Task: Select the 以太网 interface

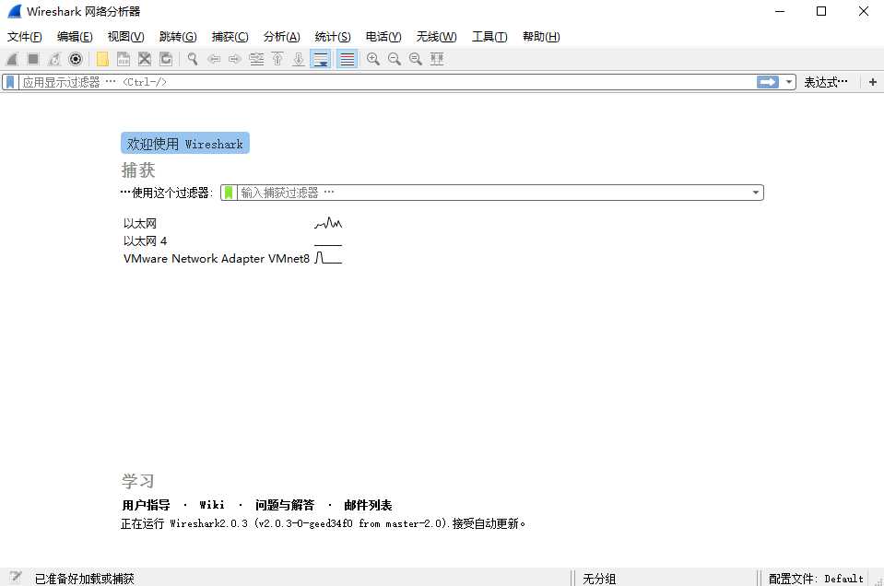Action: coord(140,224)
